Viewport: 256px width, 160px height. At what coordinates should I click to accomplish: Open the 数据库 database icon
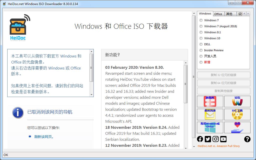point(210,101)
